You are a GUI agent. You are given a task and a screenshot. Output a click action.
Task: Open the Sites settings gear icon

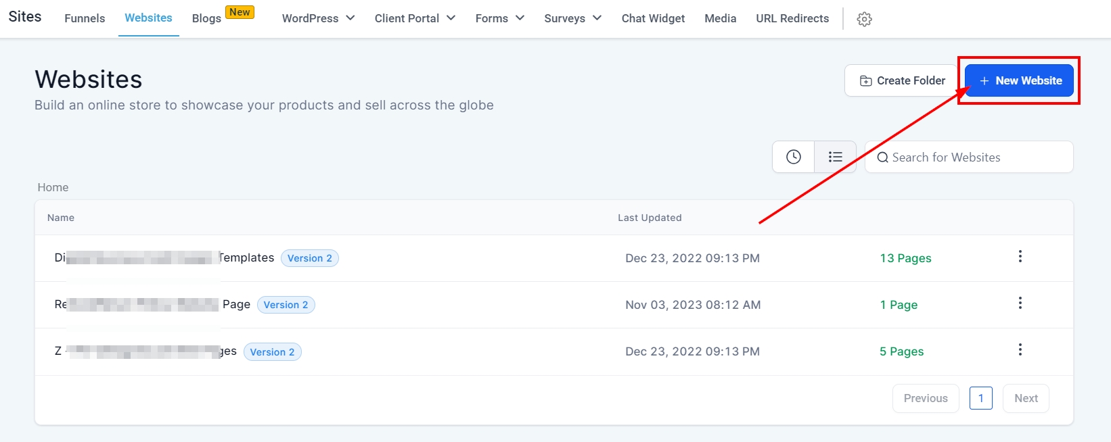pyautogui.click(x=864, y=19)
